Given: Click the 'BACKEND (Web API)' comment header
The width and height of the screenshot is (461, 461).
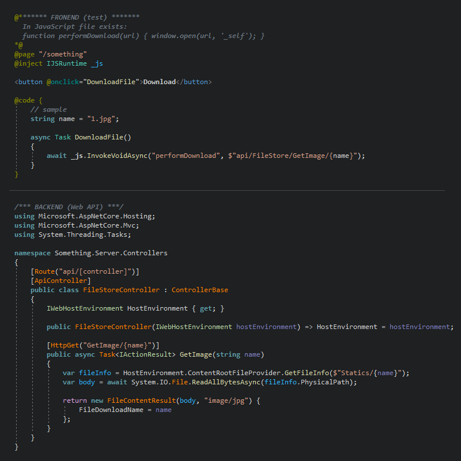Looking at the screenshot, I should (x=69, y=207).
